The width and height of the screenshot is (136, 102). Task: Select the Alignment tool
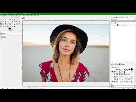[8, 22]
